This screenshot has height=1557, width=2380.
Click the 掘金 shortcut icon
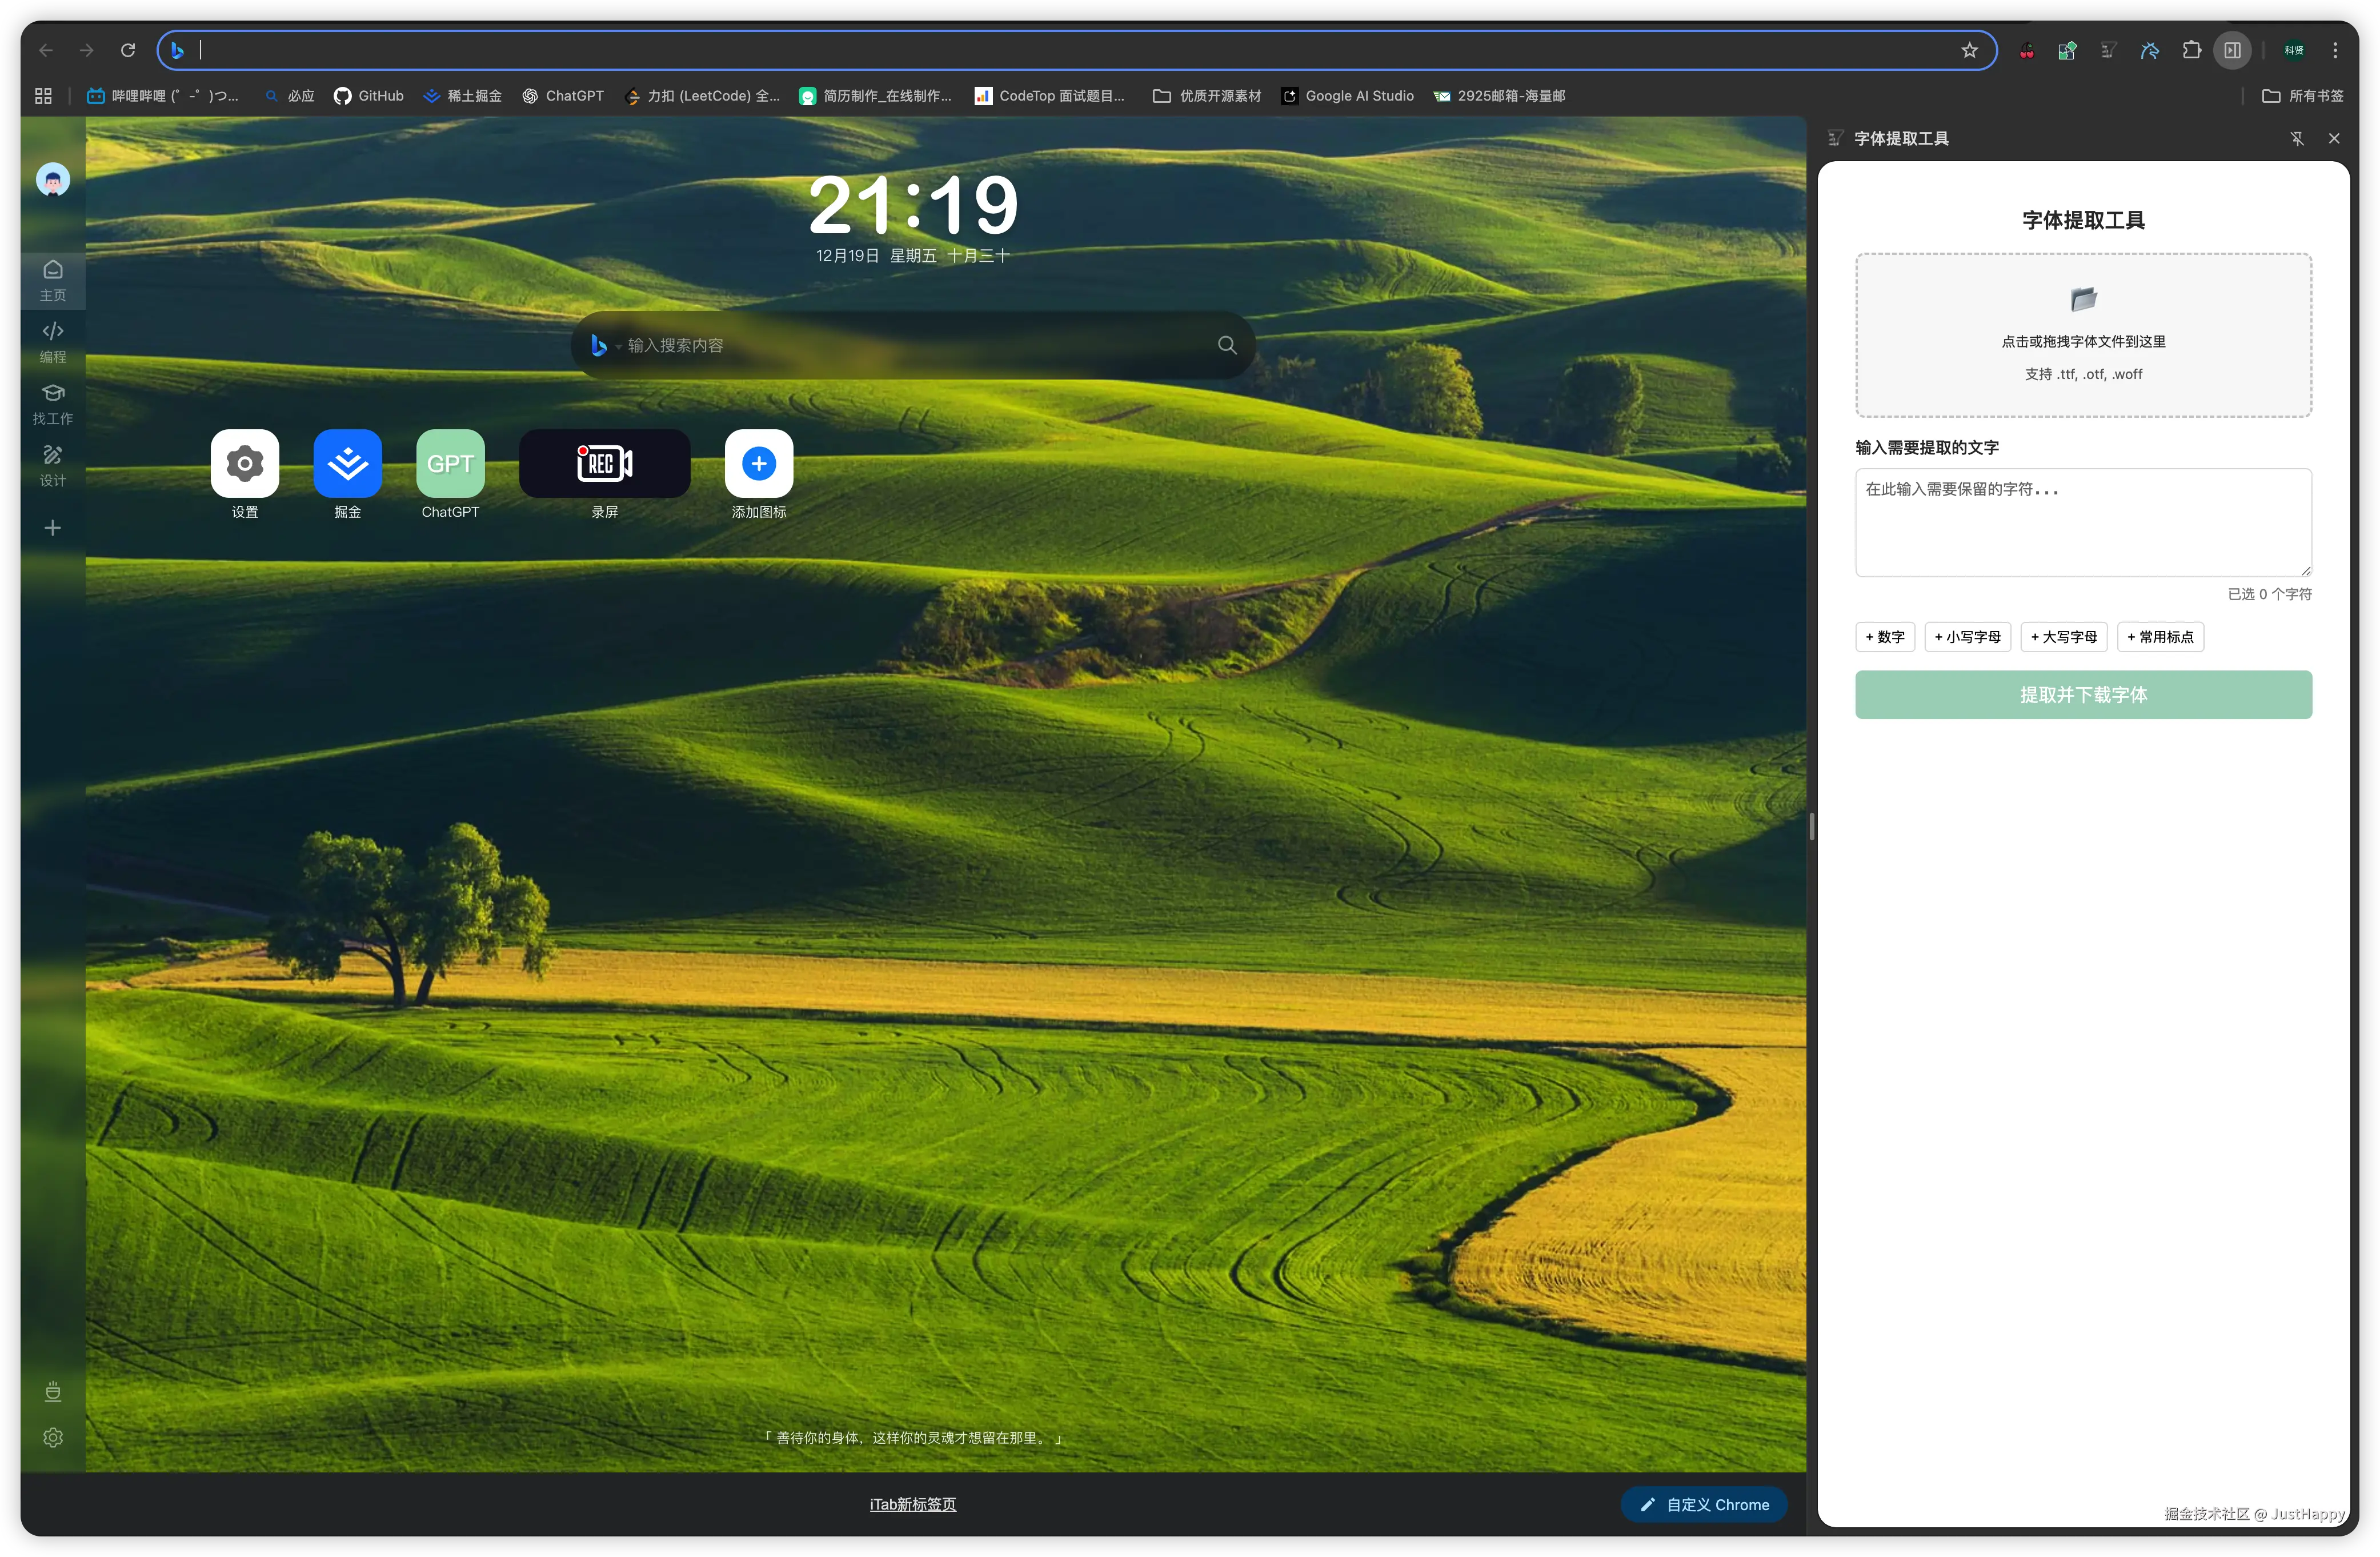[x=347, y=464]
